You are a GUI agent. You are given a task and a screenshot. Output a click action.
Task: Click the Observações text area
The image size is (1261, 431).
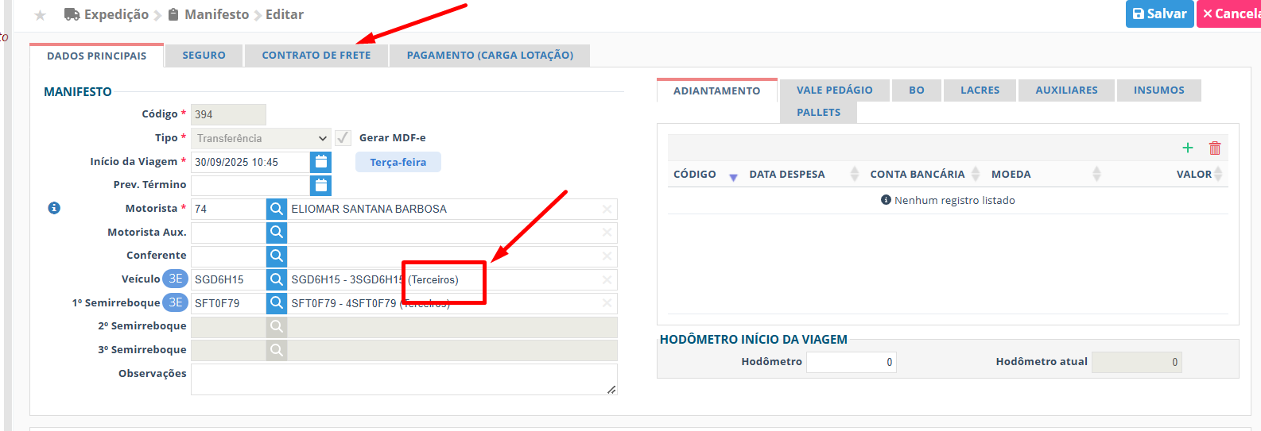[404, 379]
